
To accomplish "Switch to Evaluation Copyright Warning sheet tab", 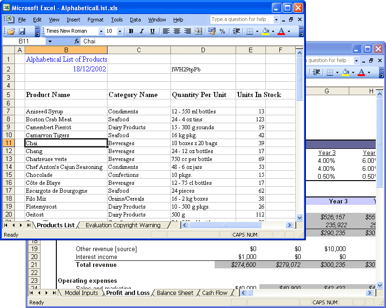I will pos(123,225).
